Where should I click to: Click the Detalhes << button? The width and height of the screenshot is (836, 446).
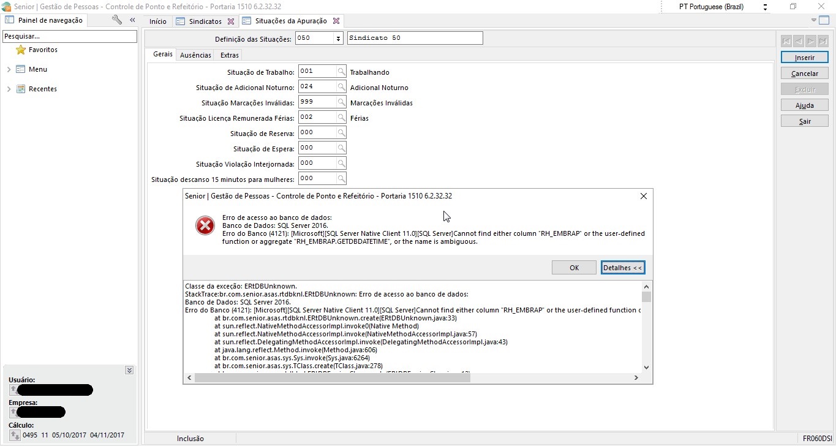pos(623,268)
